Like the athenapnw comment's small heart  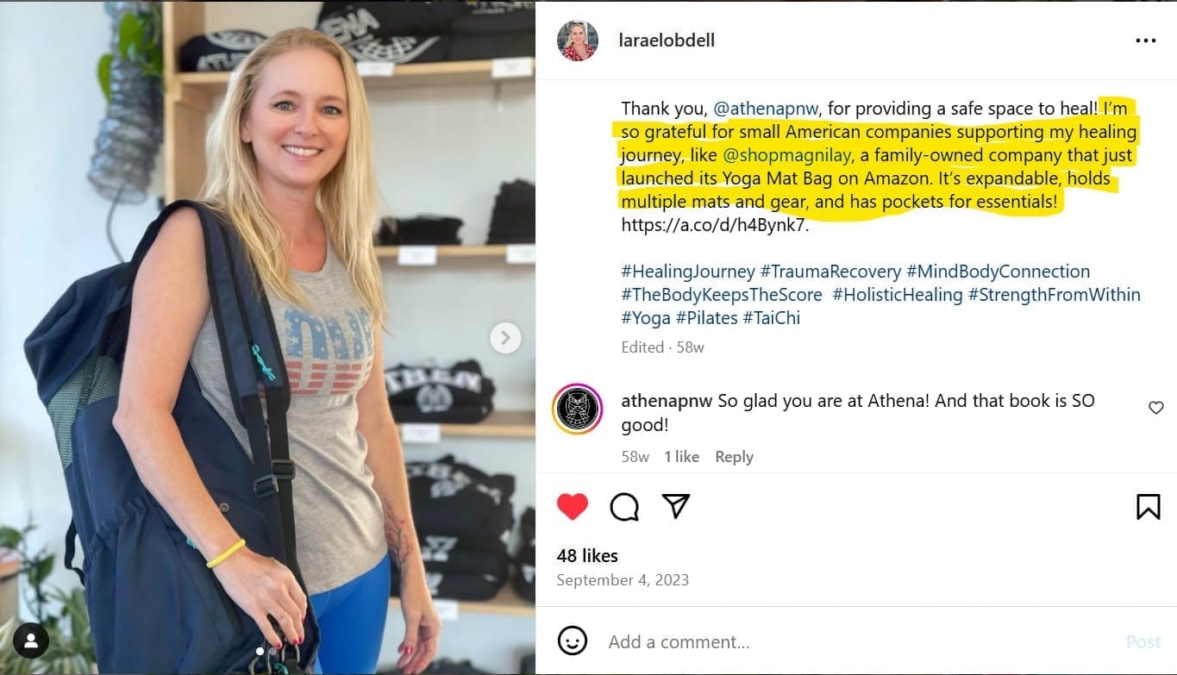tap(1156, 408)
